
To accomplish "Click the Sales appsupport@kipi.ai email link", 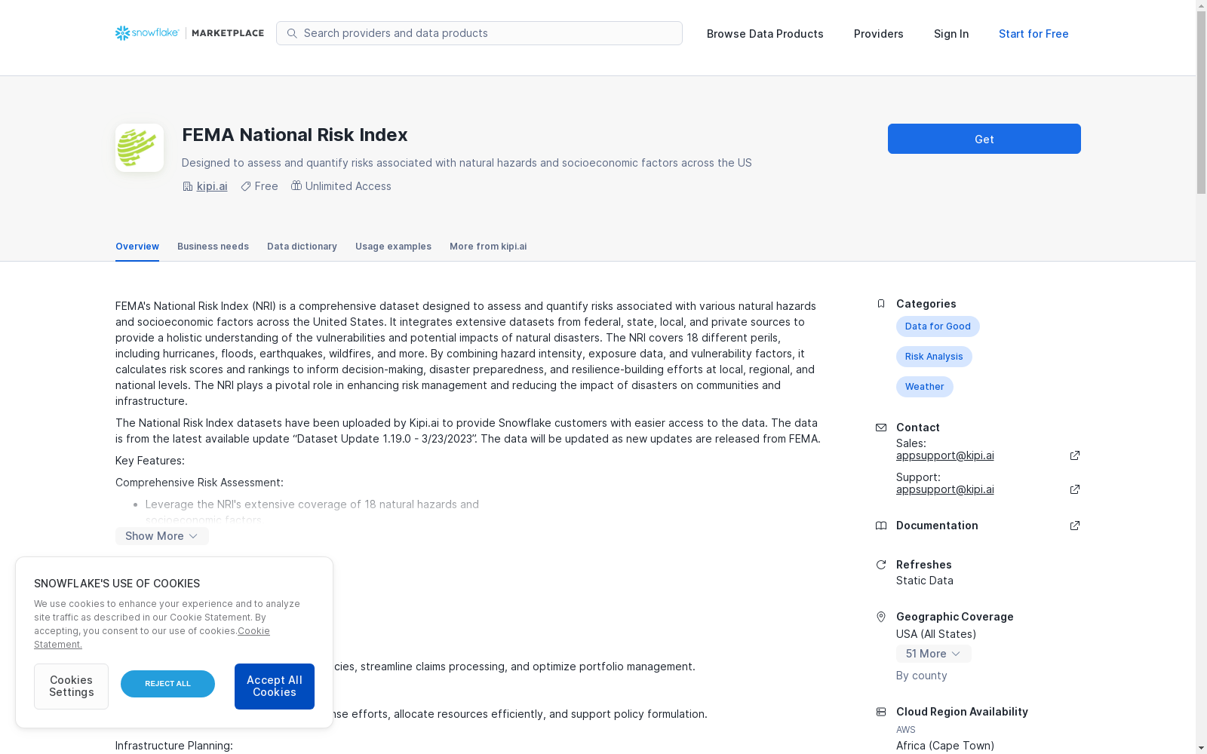I will pos(945,455).
